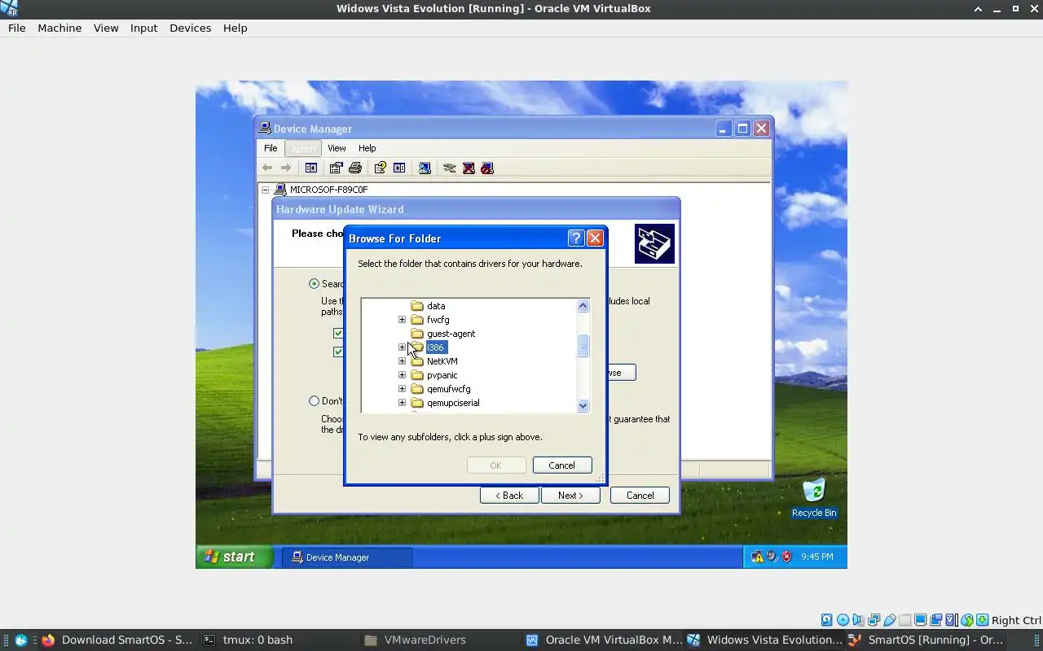Toggle console tree icon in Device Manager toolbar
Image resolution: width=1043 pixels, height=651 pixels.
pyautogui.click(x=311, y=168)
